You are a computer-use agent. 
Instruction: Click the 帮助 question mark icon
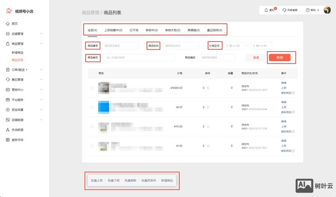pyautogui.click(x=308, y=10)
